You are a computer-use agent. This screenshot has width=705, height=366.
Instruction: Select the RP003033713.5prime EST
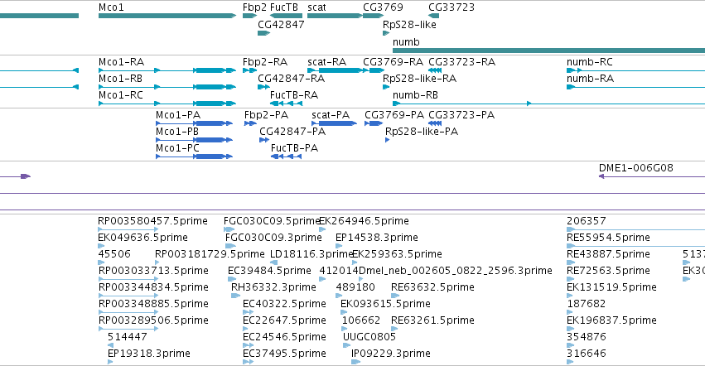[153, 270]
